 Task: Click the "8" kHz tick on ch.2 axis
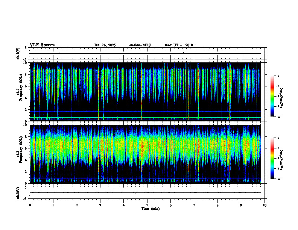26,137
